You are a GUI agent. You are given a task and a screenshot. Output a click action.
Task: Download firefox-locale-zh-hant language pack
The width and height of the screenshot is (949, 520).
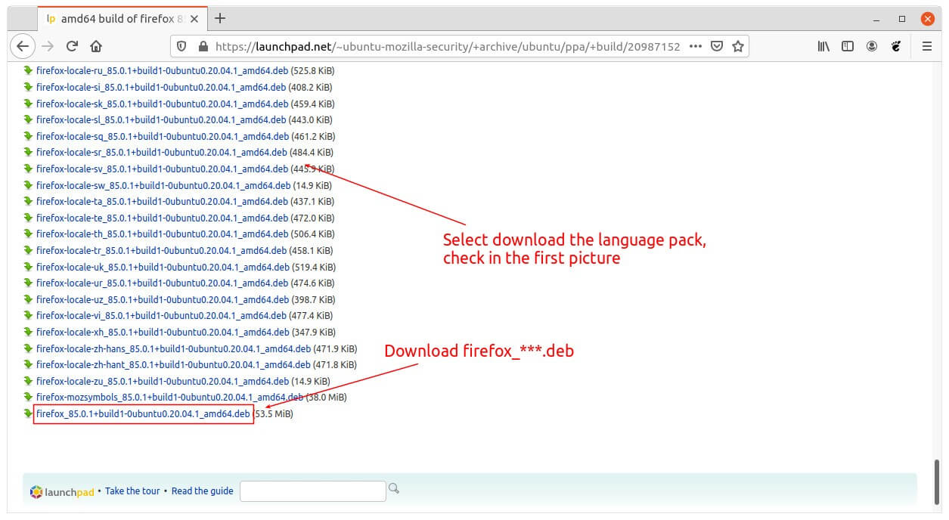pos(173,365)
